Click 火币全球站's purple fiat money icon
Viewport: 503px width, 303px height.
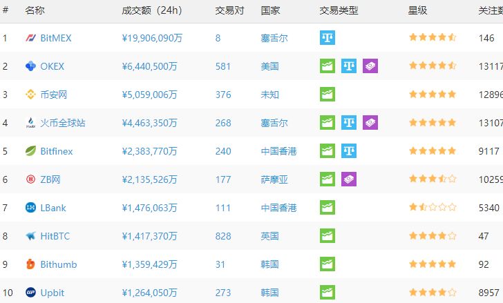point(370,122)
